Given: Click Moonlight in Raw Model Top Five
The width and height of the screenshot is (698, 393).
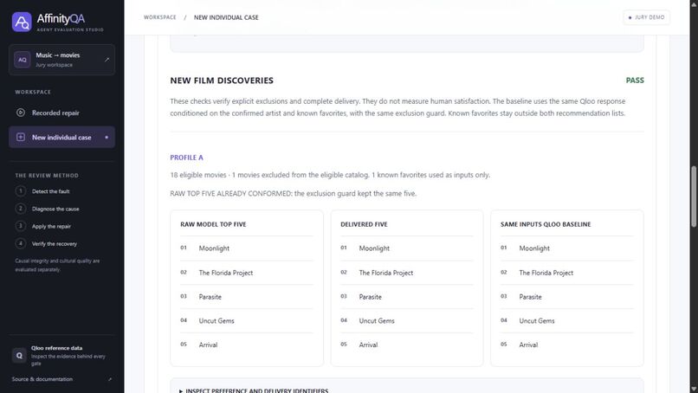Looking at the screenshot, I should pos(214,248).
